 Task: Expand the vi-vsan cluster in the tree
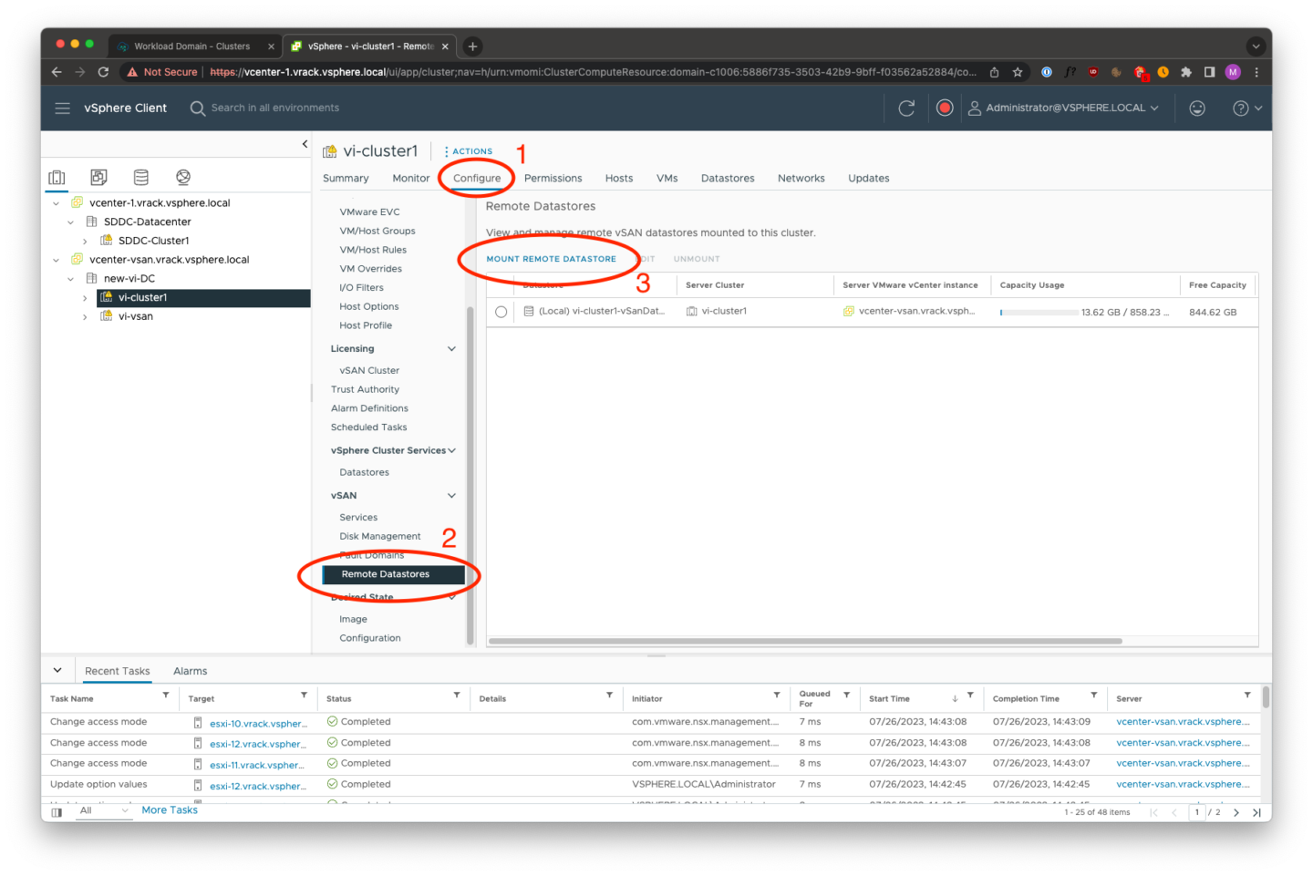[85, 315]
